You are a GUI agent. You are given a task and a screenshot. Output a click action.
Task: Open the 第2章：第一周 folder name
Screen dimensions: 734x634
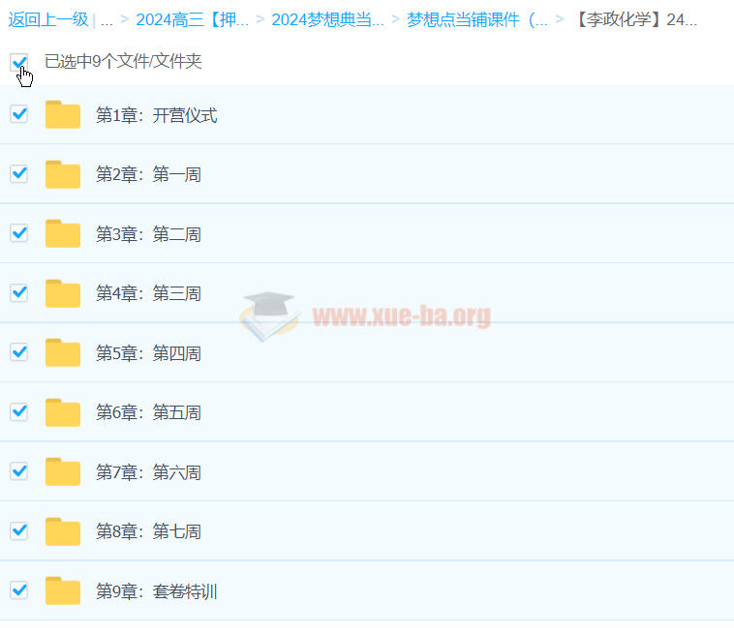[148, 174]
